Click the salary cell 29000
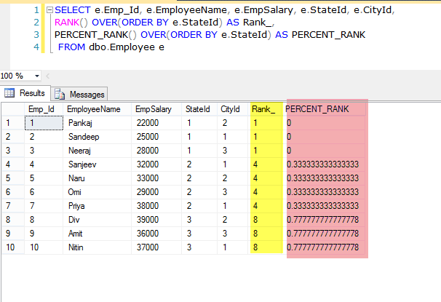This screenshot has width=441, height=302. tap(156, 192)
